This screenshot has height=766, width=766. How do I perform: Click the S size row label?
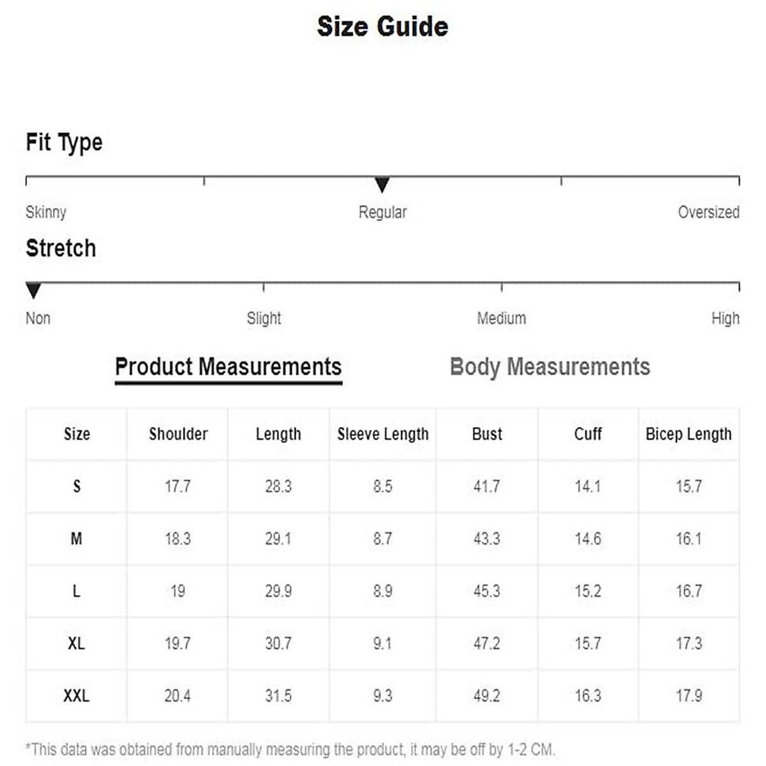[x=77, y=486]
